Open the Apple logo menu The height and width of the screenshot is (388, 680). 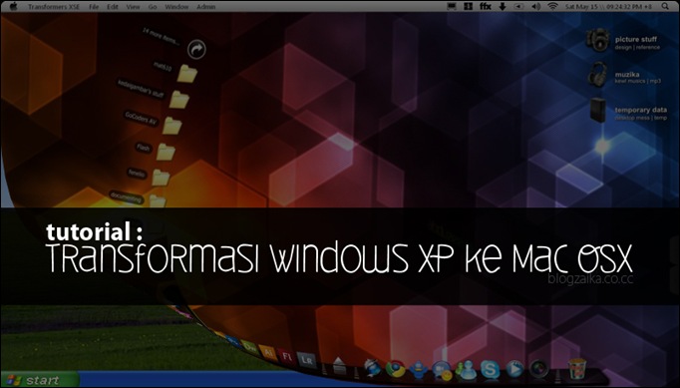(x=13, y=6)
